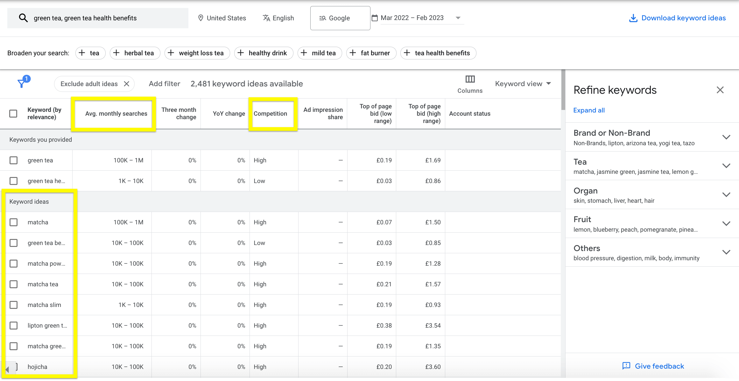739x381 pixels.
Task: Open the Keyword view dropdown
Action: click(523, 84)
